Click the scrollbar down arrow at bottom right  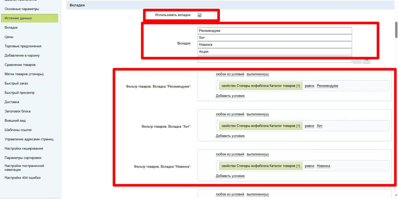pos(396,195)
